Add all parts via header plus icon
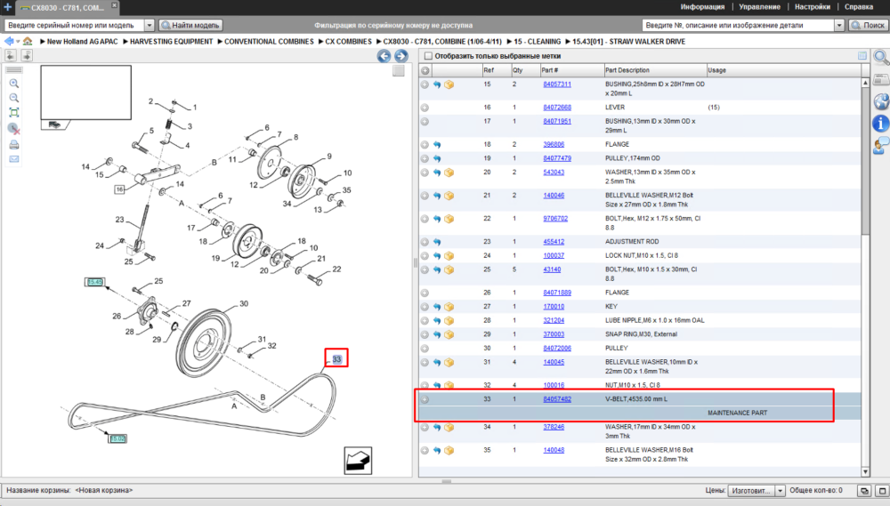 425,70
